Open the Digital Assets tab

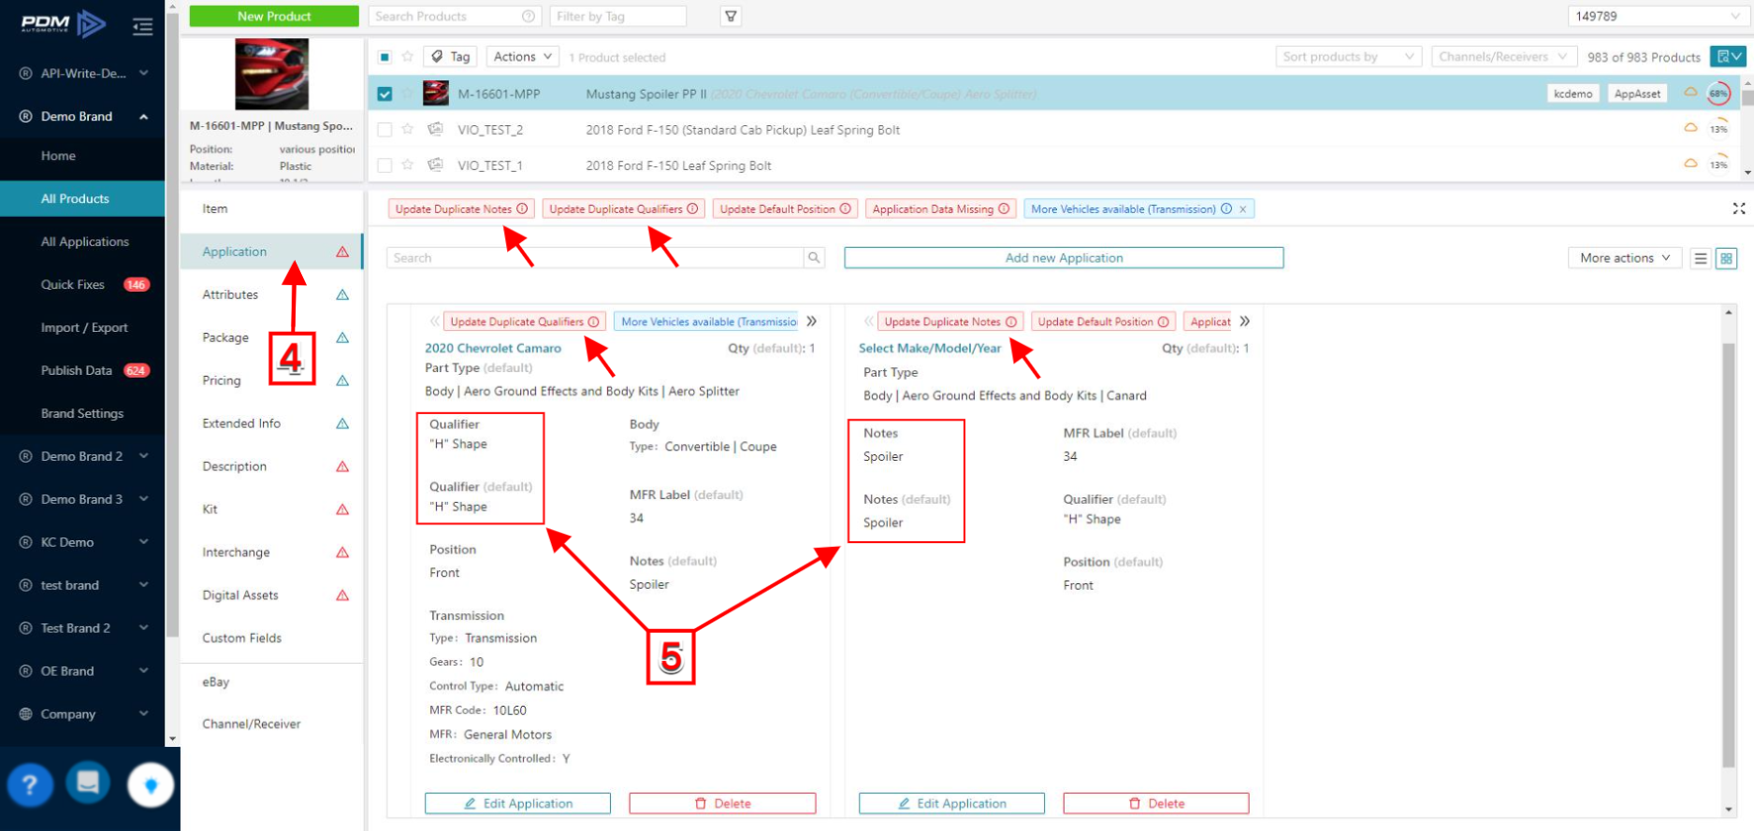[x=271, y=595]
